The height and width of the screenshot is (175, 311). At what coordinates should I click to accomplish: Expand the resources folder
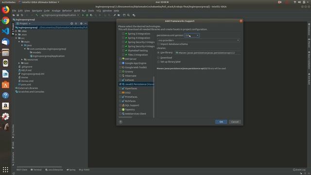pos(22,59)
